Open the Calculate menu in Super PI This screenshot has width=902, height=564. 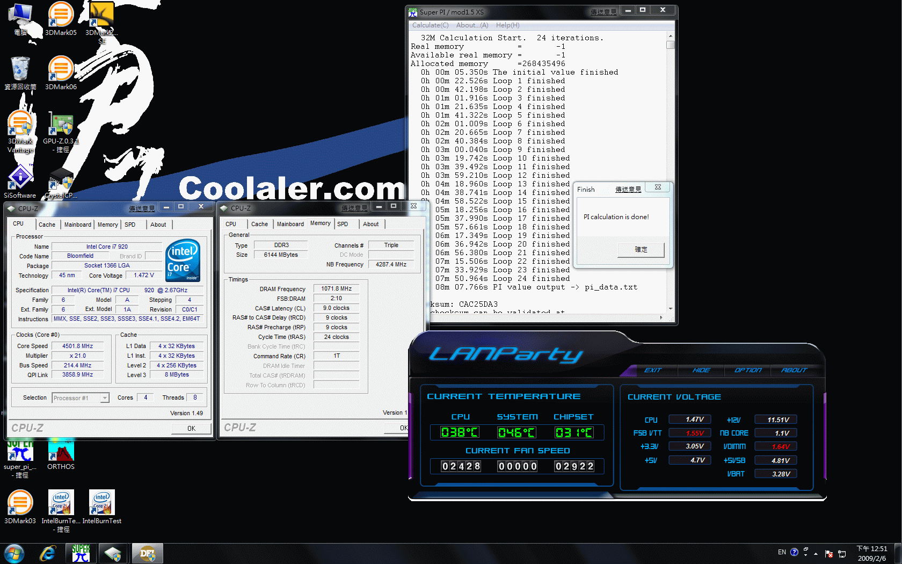(x=430, y=25)
